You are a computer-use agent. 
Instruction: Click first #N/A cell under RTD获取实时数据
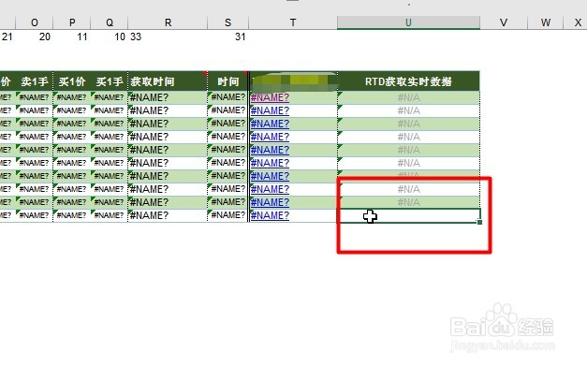click(408, 97)
